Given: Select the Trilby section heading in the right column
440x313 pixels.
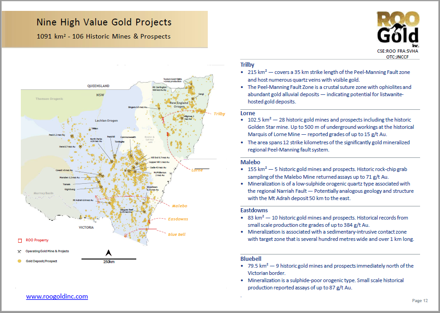Looking at the screenshot, I should (247, 65).
